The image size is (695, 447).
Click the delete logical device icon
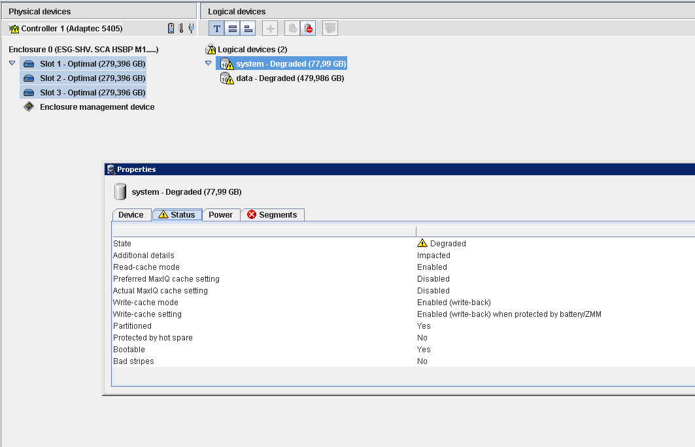click(x=308, y=29)
